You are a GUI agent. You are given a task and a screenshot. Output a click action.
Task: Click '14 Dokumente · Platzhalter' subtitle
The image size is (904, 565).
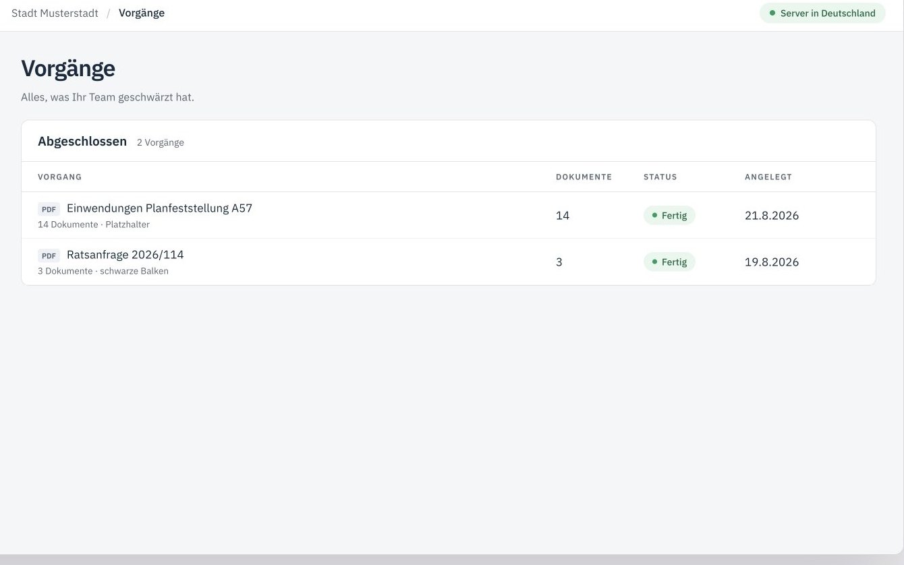[x=94, y=225]
